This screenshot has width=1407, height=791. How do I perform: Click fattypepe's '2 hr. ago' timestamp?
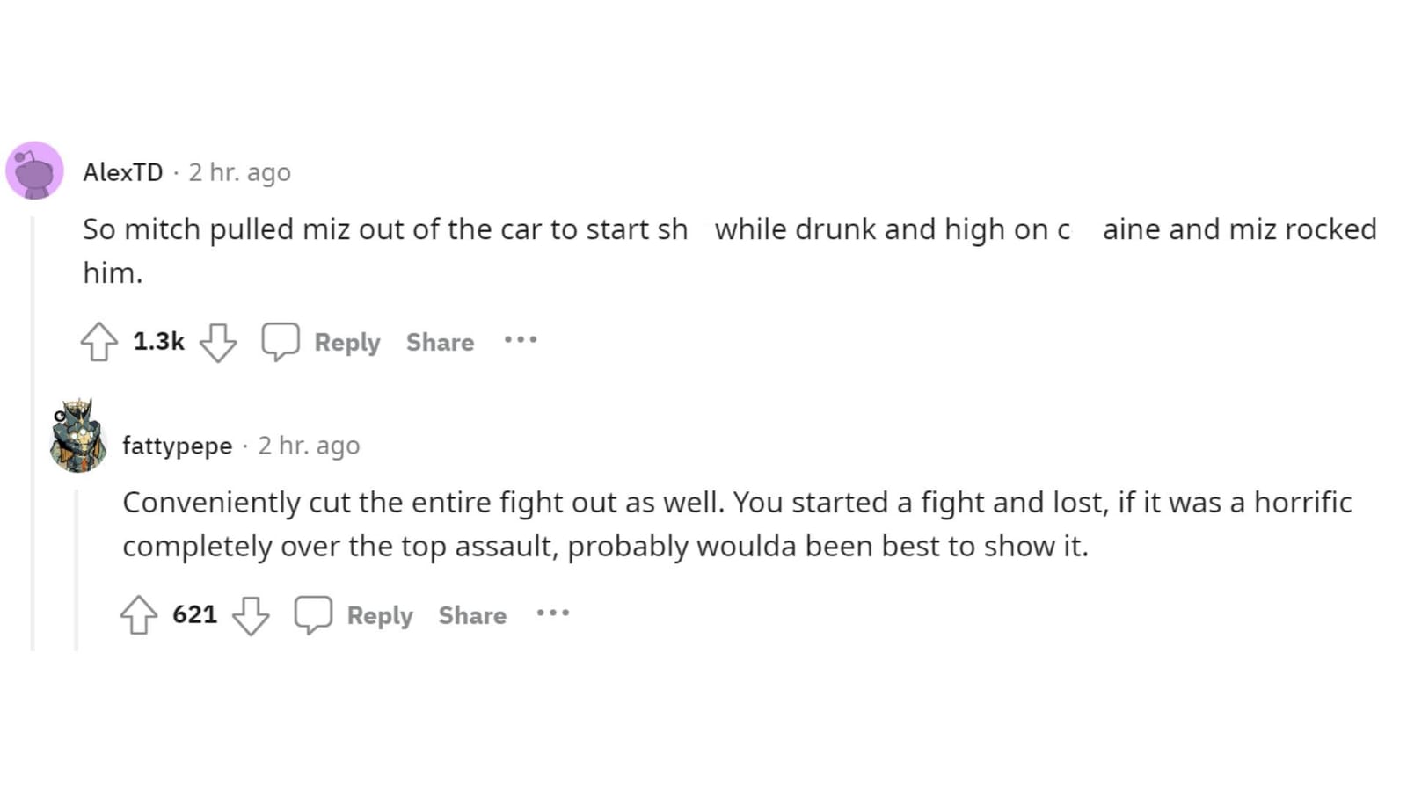[309, 446]
